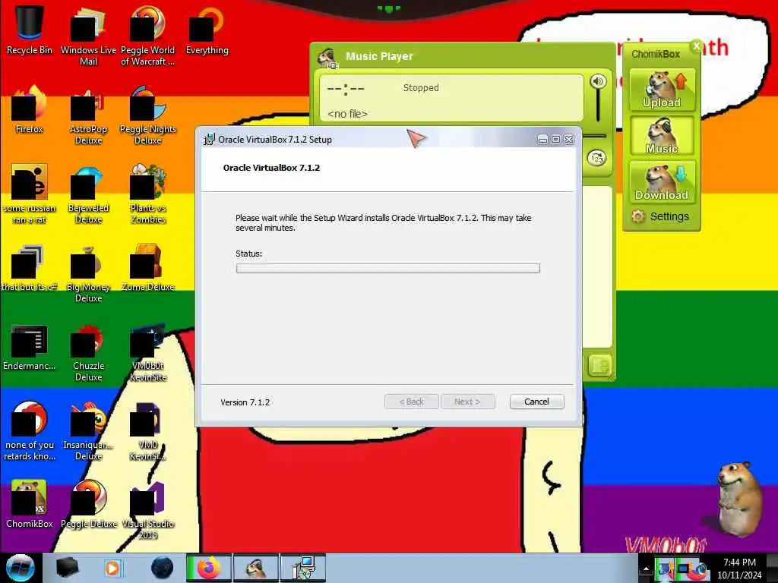Open Chuzzle Deluxe desktop icon

pos(88,352)
